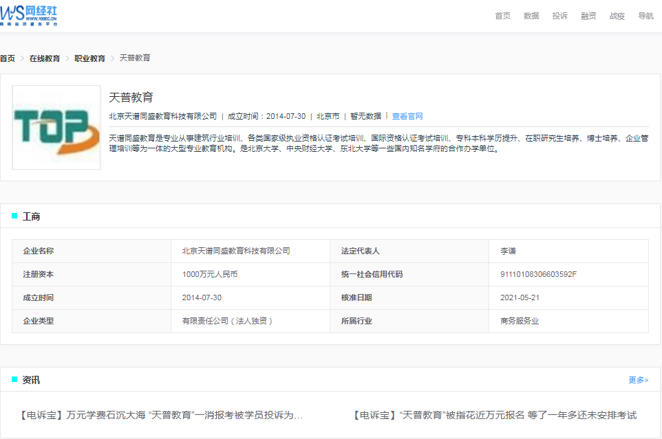Open the 查看官网 link
Image resolution: width=662 pixels, height=439 pixels.
[x=407, y=116]
